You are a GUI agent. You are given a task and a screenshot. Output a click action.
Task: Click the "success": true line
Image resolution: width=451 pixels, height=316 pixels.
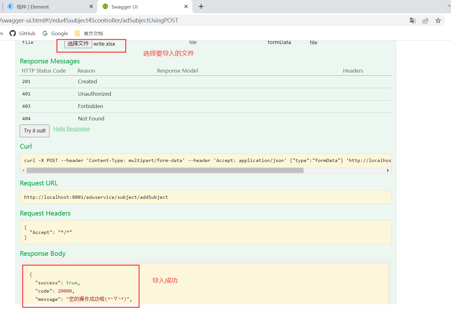click(x=57, y=283)
